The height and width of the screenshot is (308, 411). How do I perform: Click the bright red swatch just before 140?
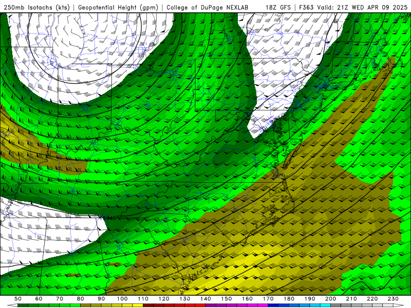point(200,305)
